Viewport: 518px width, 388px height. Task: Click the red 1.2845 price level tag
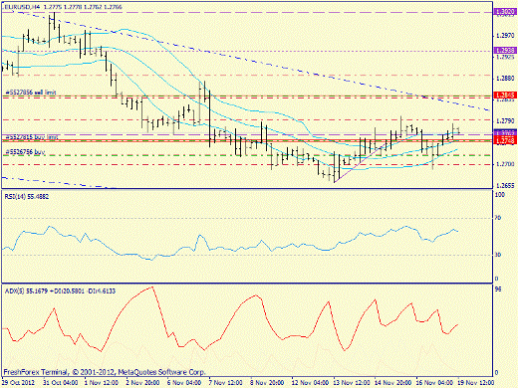coord(505,96)
